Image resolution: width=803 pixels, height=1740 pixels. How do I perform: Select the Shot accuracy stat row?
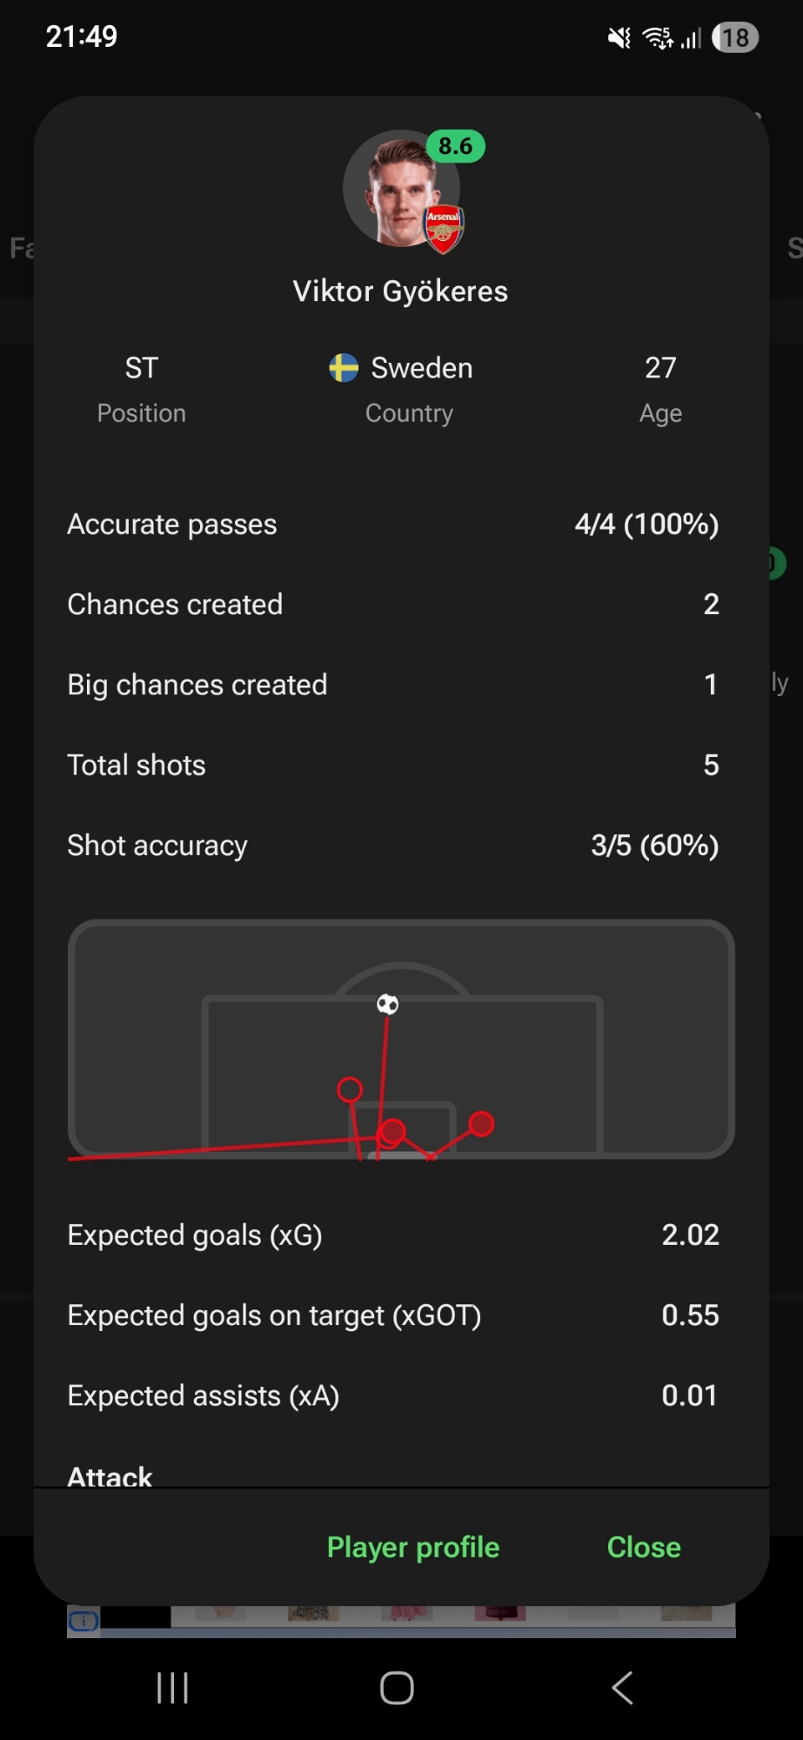point(393,846)
